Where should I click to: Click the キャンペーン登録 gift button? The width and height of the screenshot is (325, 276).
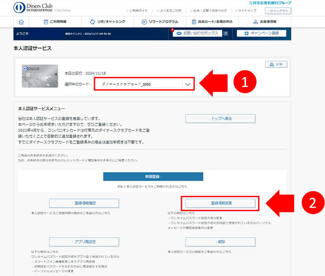(262, 33)
